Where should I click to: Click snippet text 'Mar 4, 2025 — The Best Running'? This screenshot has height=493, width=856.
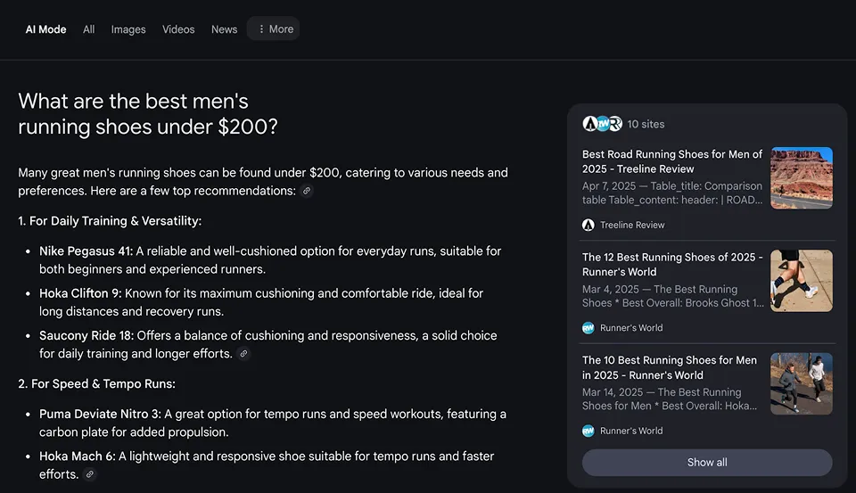(x=660, y=290)
